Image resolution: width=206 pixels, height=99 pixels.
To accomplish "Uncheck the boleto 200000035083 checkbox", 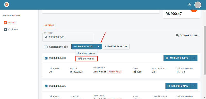I will click(x=46, y=58).
